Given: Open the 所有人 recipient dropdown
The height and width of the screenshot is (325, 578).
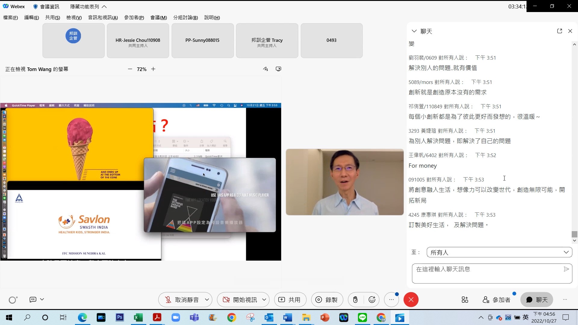Looking at the screenshot, I should (x=499, y=252).
